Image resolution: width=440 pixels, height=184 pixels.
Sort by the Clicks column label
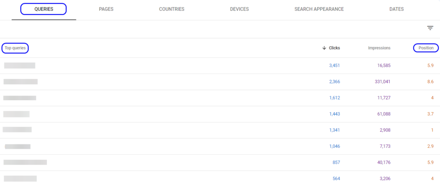coord(334,48)
